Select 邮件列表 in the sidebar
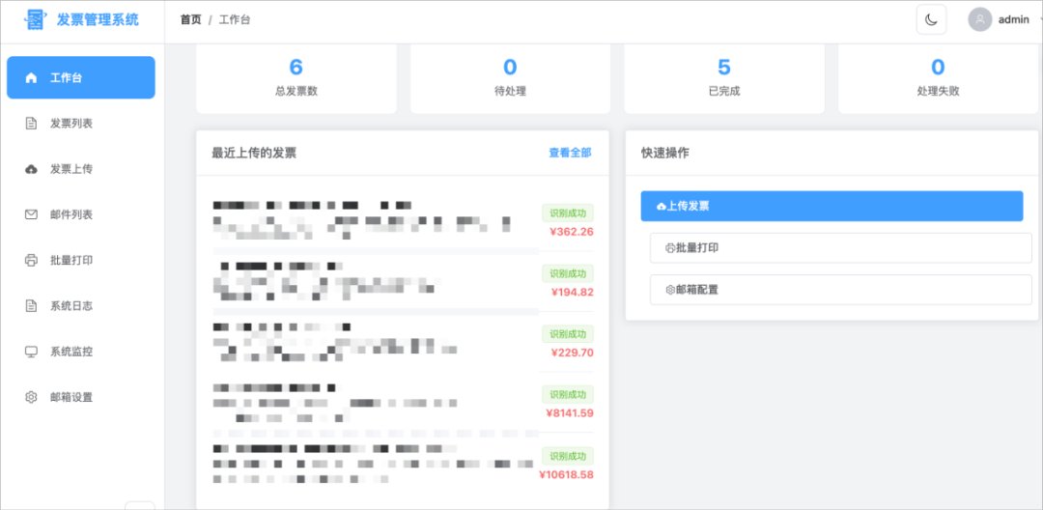Screen dimensions: 1043x510 pyautogui.click(x=81, y=214)
